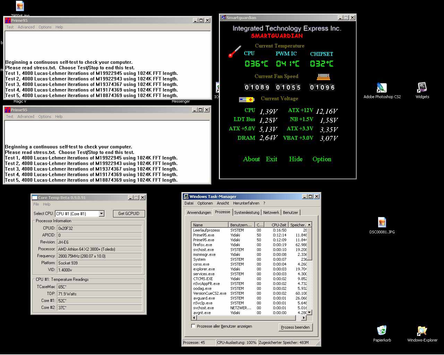The width and height of the screenshot is (444, 355).
Task: Open Windows-Explorer desktop shortcut
Action: [x=422, y=331]
